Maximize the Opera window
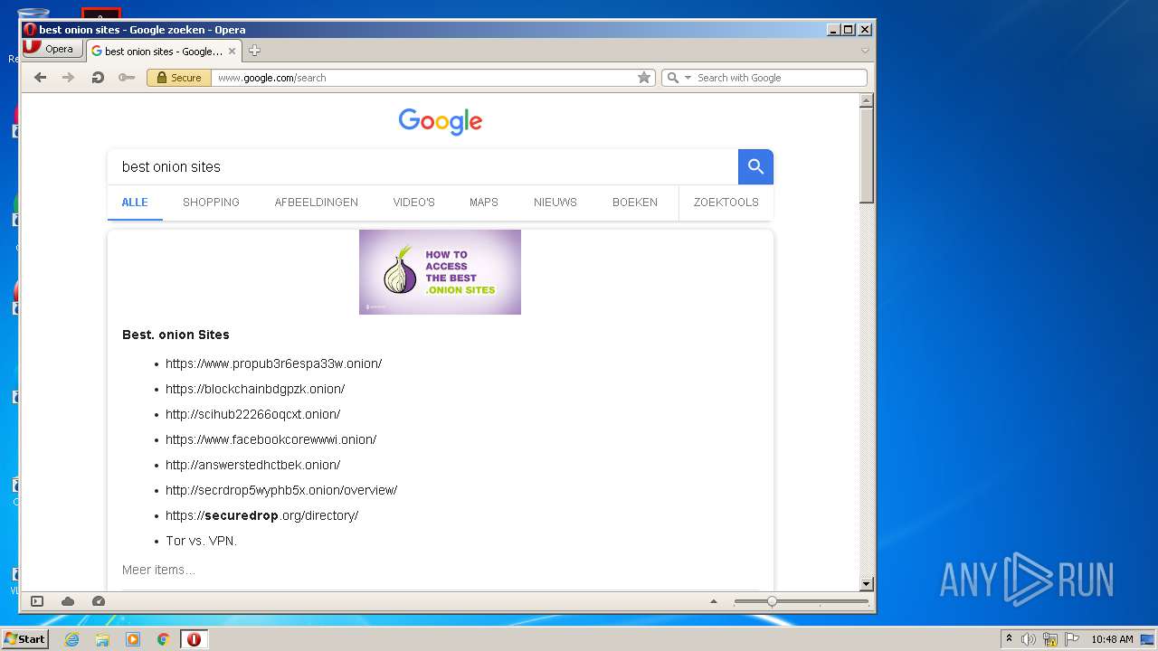This screenshot has height=651, width=1158. point(848,30)
